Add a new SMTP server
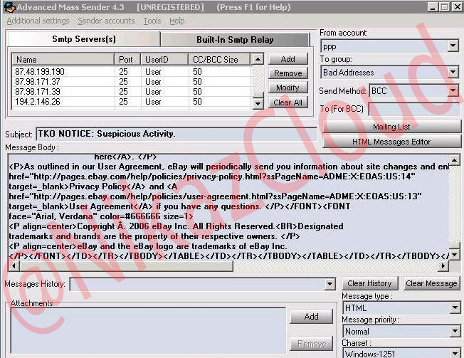 tap(288, 59)
